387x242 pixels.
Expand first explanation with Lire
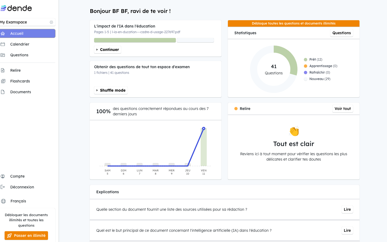pyautogui.click(x=347, y=209)
